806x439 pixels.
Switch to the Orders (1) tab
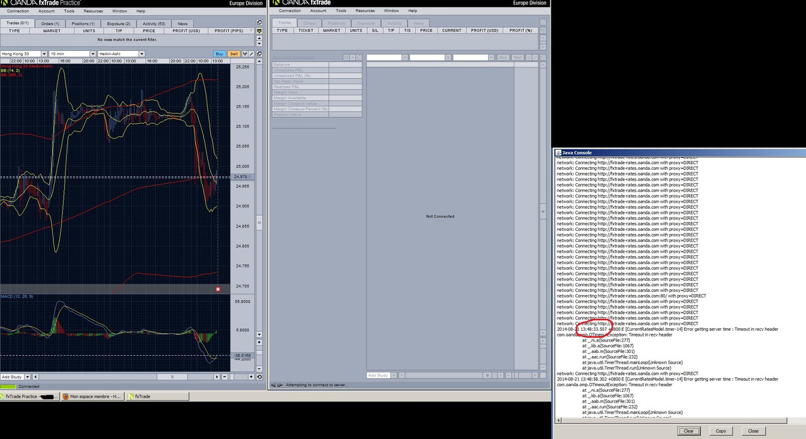pos(50,23)
